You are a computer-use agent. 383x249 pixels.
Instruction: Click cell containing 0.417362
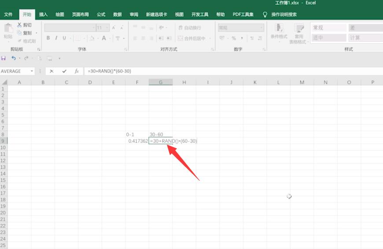pyautogui.click(x=137, y=141)
